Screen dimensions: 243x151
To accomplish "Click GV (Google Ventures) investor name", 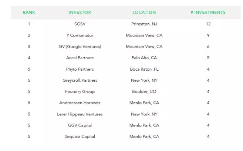I will pyautogui.click(x=80, y=47).
